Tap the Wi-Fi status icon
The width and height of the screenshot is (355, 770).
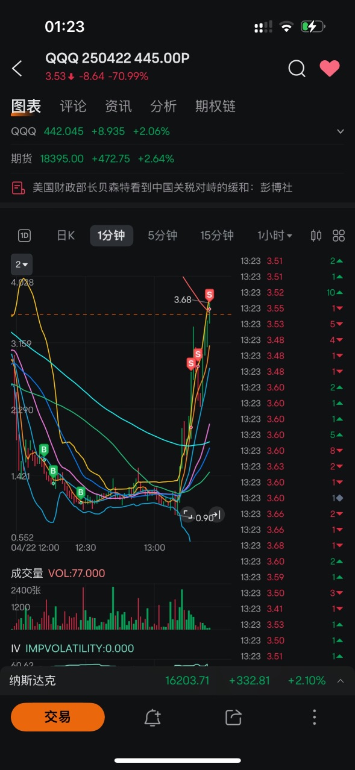(286, 27)
